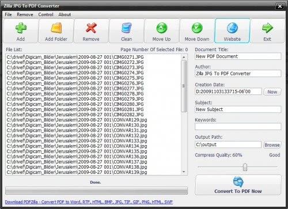Click the Convert To PDF Now button
This screenshot has height=209, width=288.
pos(238,185)
